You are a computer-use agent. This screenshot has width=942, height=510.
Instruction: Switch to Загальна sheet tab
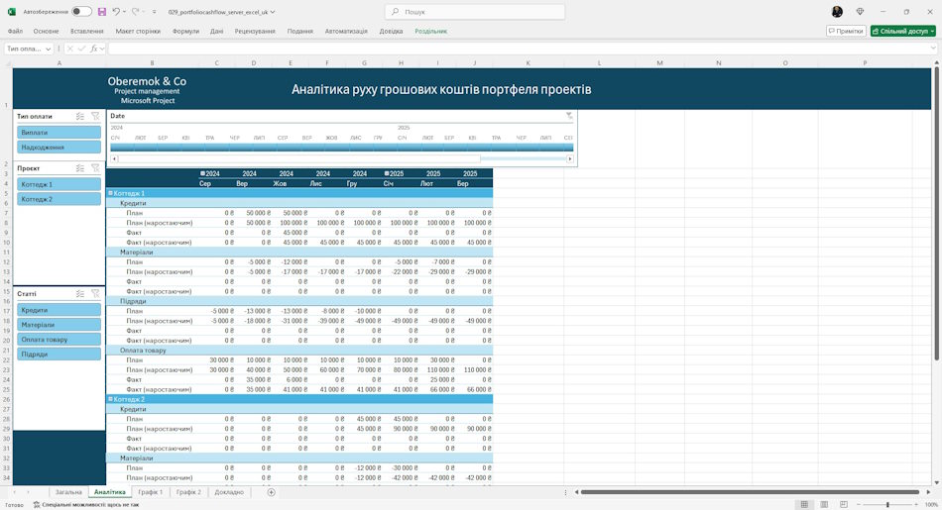68,492
